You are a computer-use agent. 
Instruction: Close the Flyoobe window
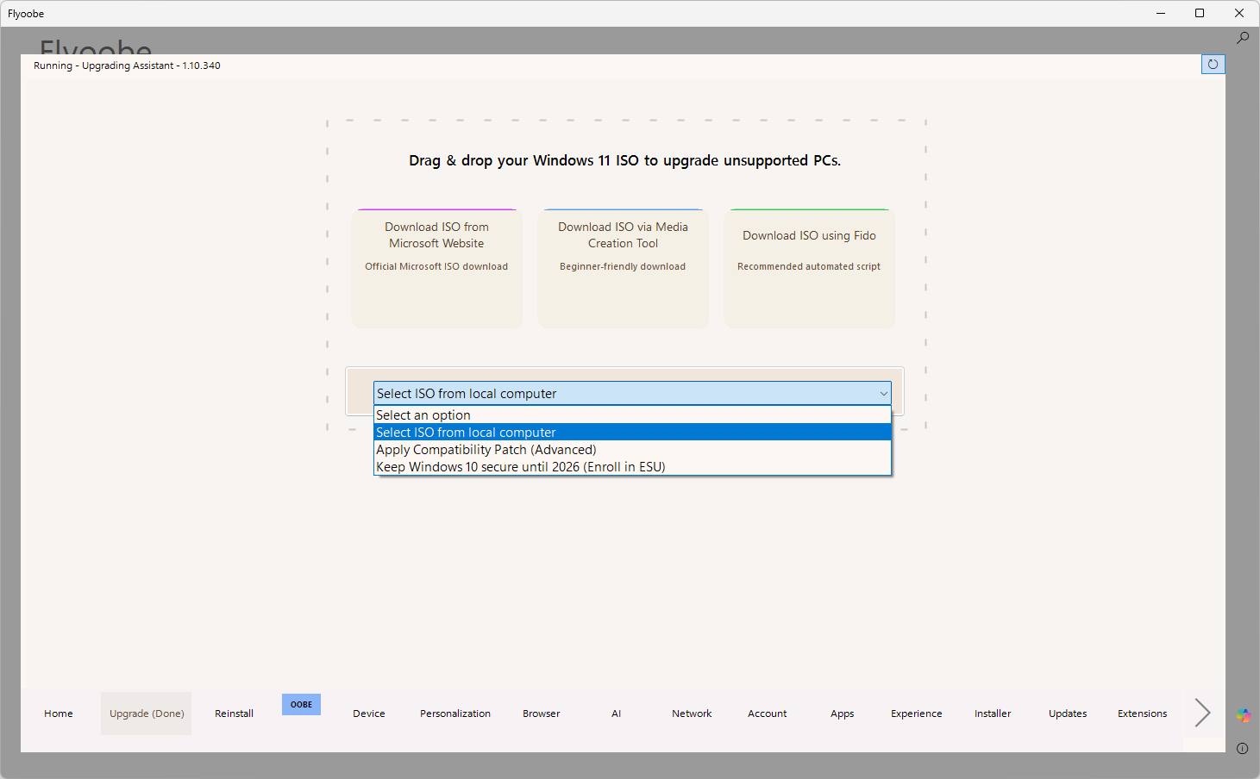click(1239, 13)
